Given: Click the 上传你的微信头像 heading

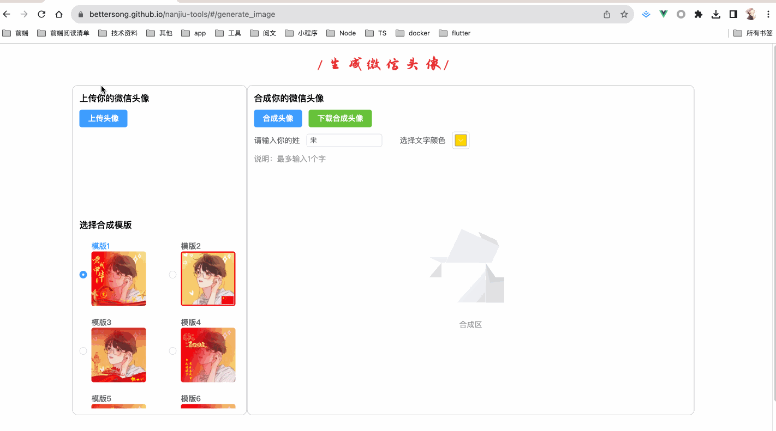Looking at the screenshot, I should point(115,99).
